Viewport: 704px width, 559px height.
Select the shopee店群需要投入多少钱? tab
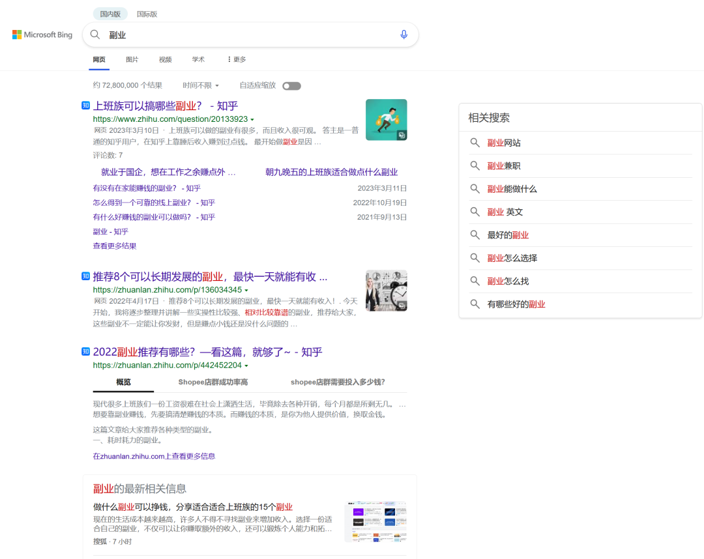click(x=338, y=382)
